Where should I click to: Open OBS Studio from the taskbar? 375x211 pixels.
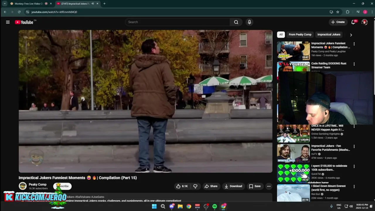(x=206, y=206)
